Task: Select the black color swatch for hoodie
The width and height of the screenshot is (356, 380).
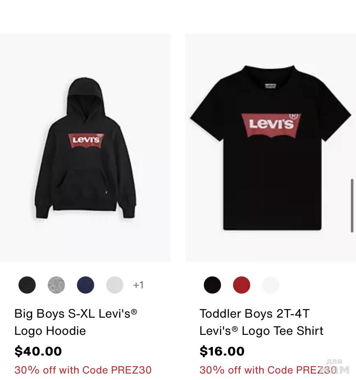Action: (x=27, y=285)
